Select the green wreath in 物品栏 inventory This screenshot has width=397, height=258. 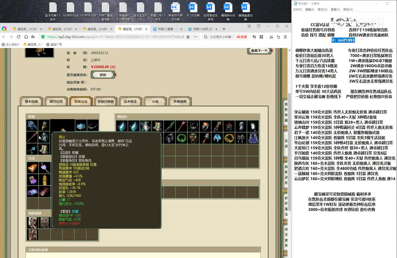[182, 138]
